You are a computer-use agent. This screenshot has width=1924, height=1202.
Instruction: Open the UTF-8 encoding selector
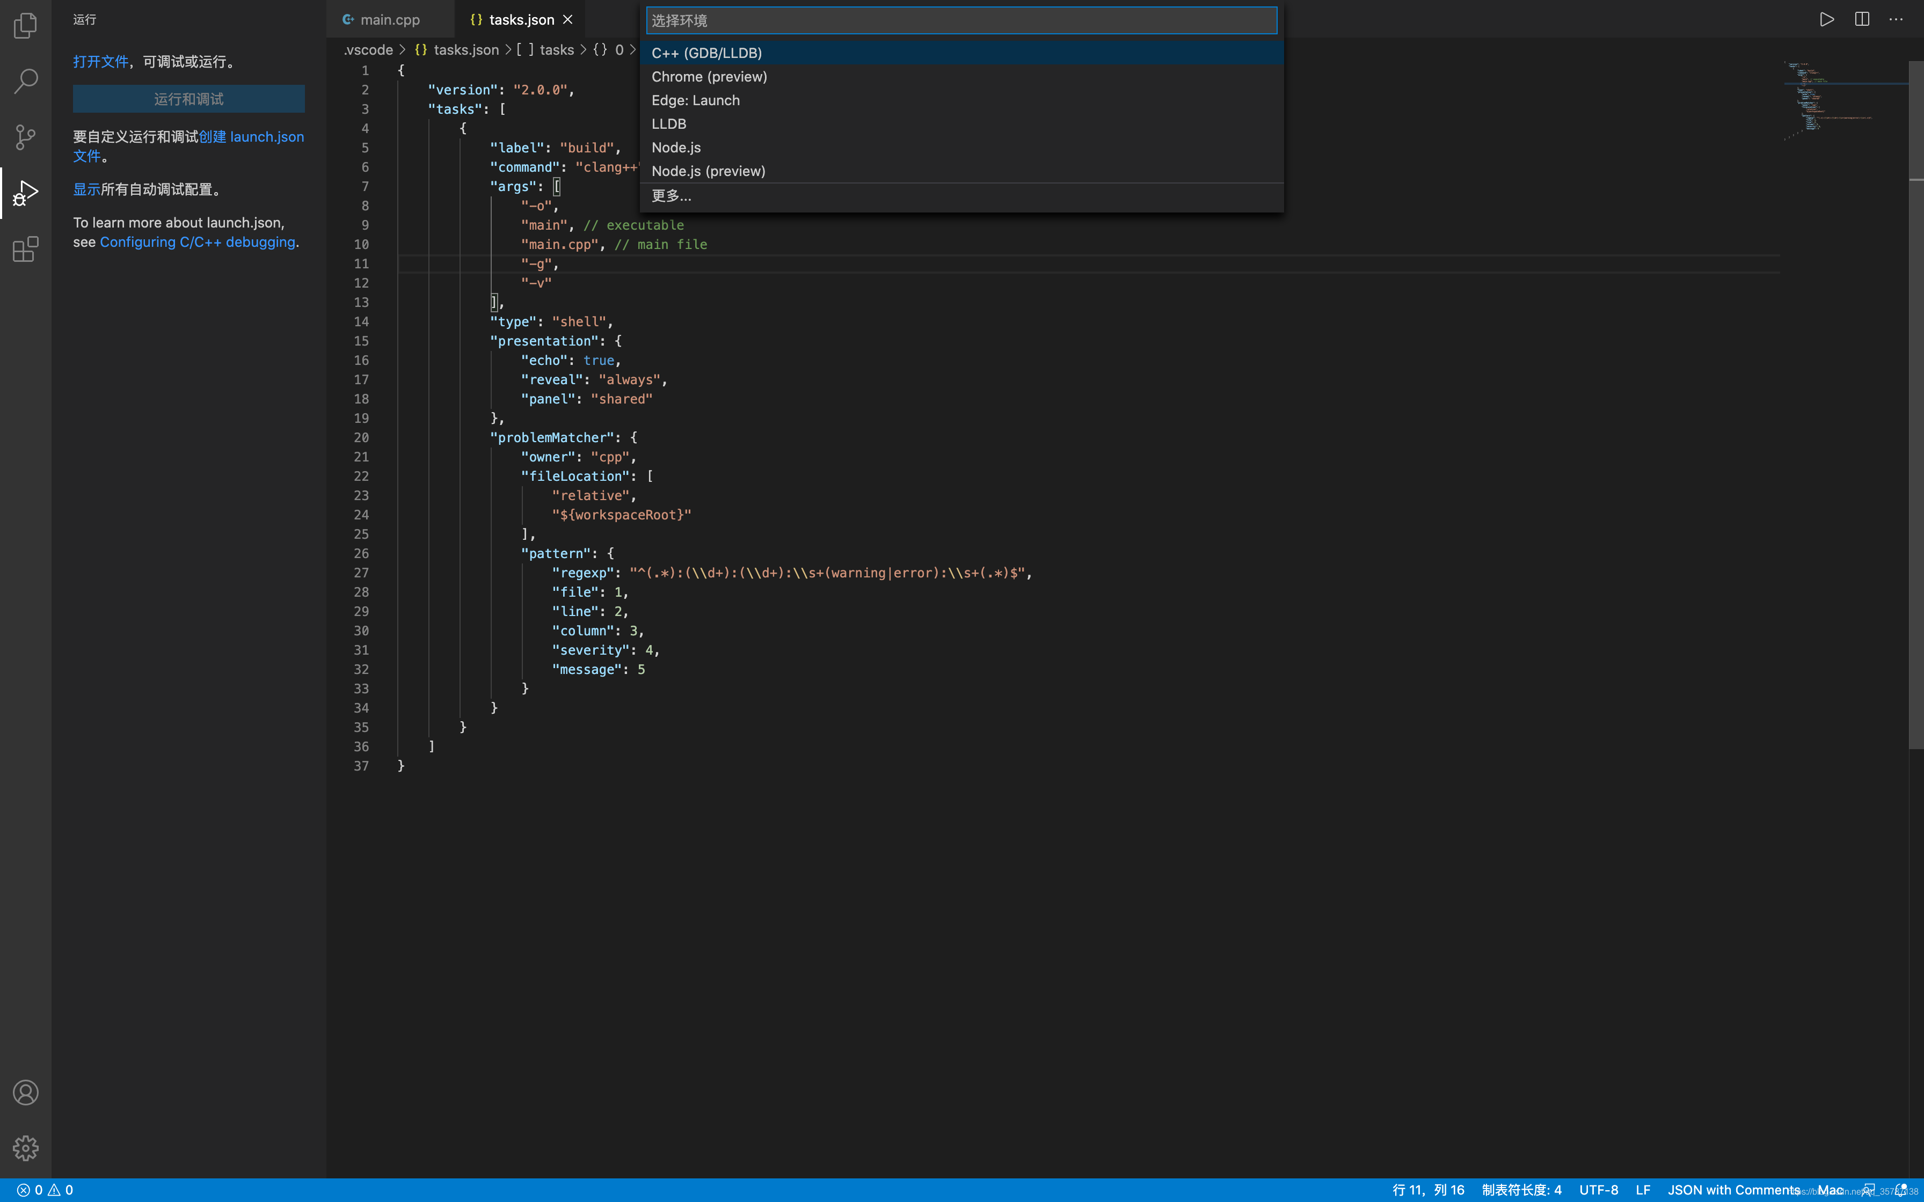[x=1598, y=1190]
